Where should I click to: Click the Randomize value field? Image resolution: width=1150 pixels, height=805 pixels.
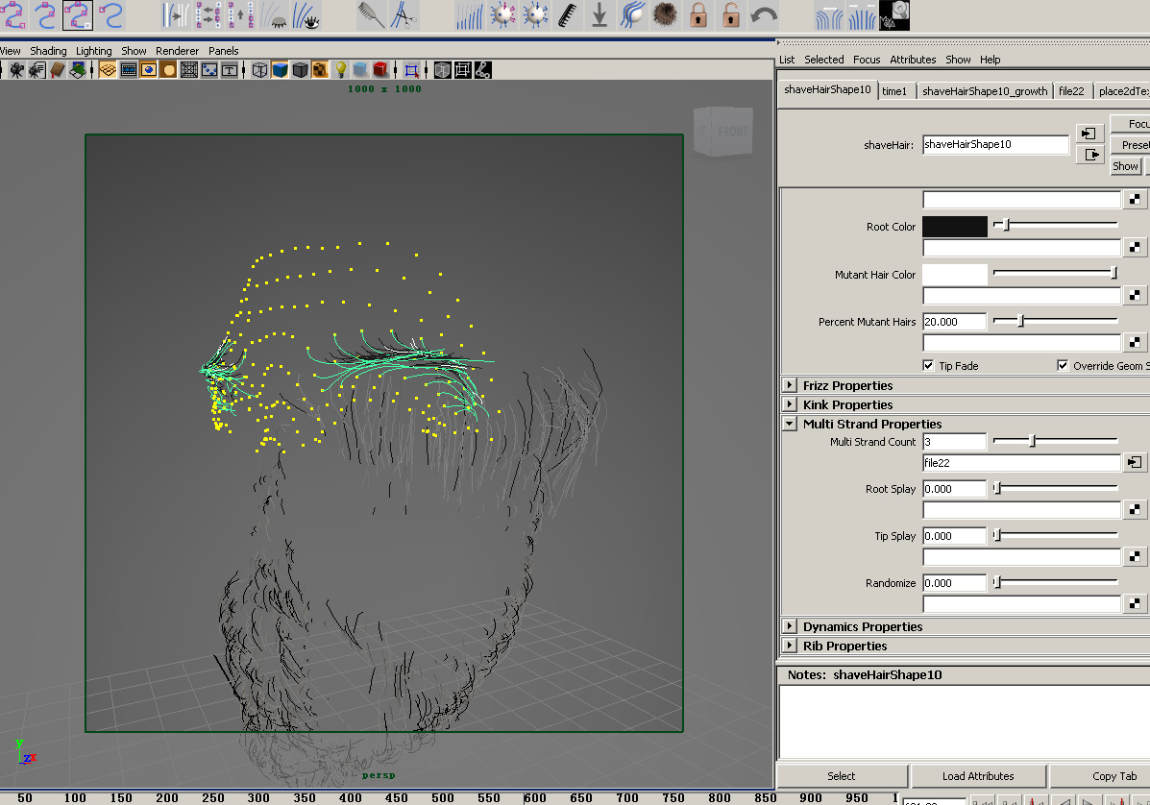[954, 583]
